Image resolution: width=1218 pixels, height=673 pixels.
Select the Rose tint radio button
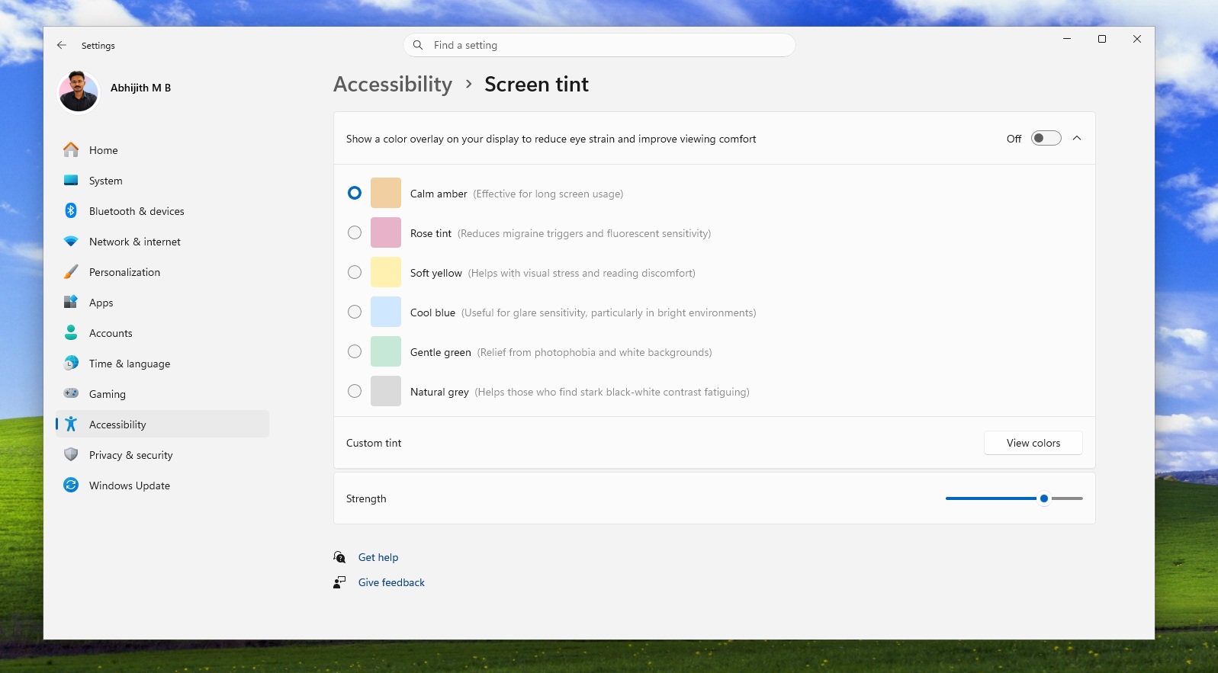coord(355,232)
